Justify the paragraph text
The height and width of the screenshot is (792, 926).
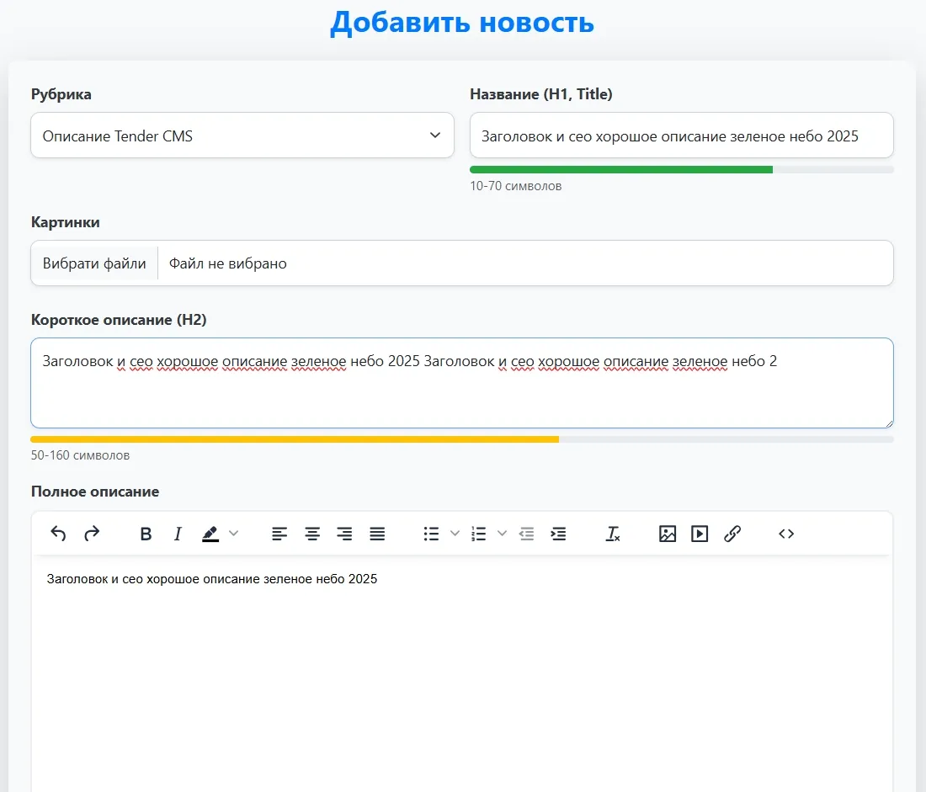(376, 534)
